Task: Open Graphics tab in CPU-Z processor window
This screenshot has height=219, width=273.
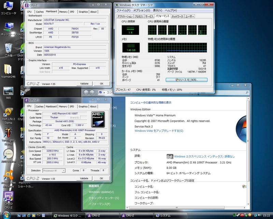Action: 83,106
